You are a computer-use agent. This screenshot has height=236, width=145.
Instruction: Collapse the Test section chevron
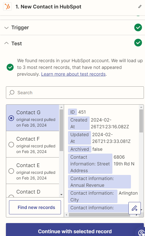point(6,43)
